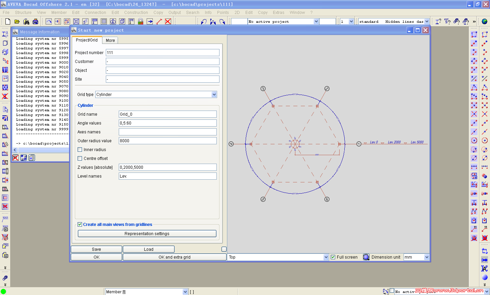Open the dropdown showing value 1
The image size is (490, 295).
click(x=351, y=21)
